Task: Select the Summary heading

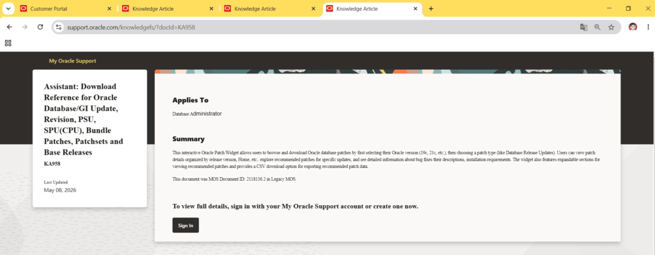Action: point(189,139)
